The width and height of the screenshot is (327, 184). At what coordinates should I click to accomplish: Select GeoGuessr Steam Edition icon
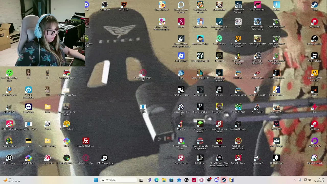tap(181, 144)
